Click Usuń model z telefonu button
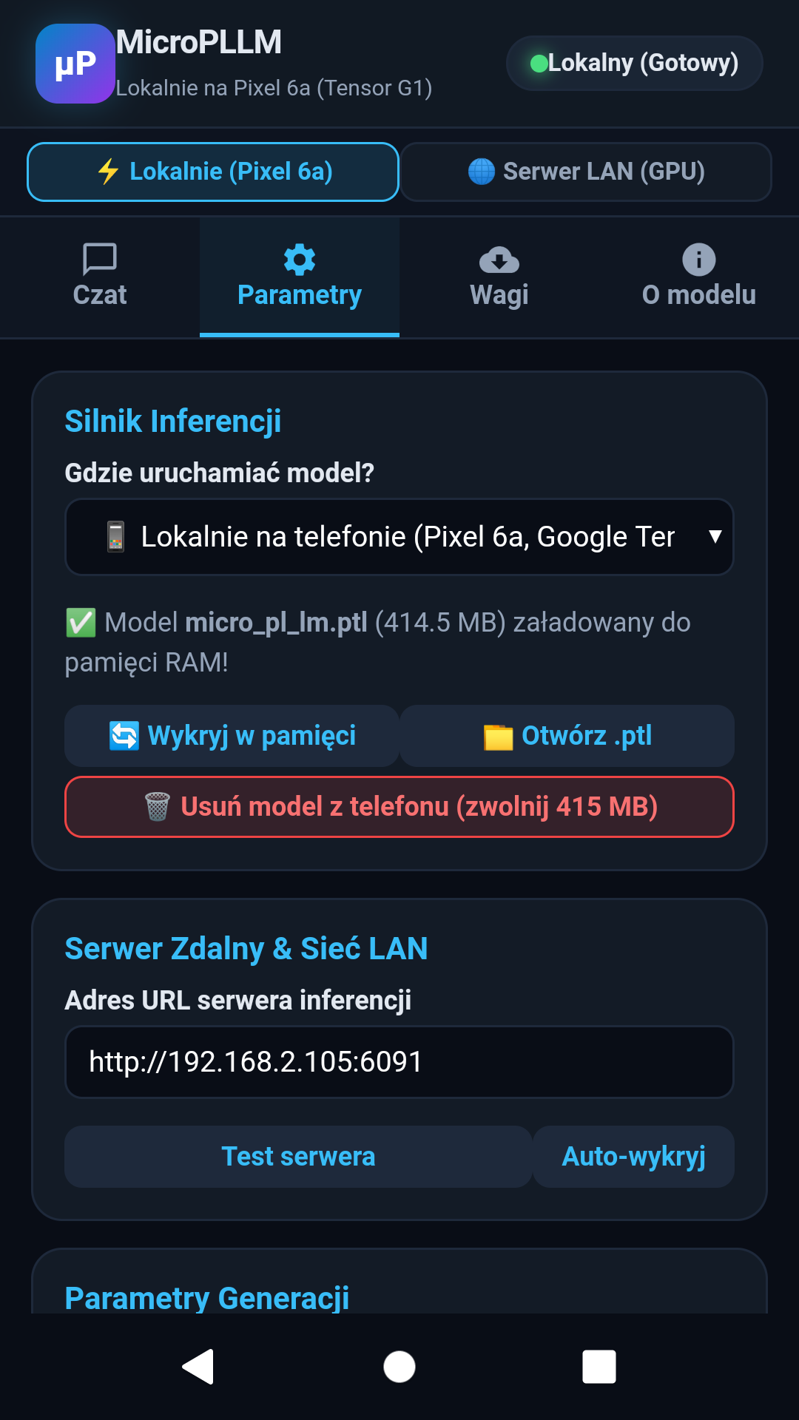This screenshot has width=799, height=1420. (399, 807)
